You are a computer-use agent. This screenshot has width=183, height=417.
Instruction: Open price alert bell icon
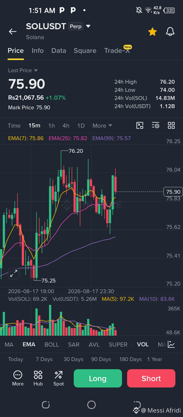coord(170,32)
